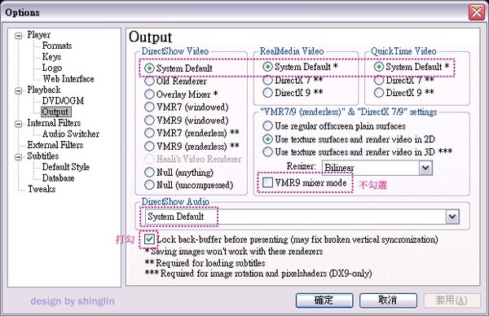Collapse the Subtitles tree node

pos(19,157)
